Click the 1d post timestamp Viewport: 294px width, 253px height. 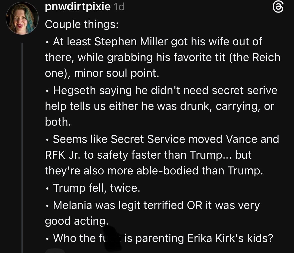(x=119, y=7)
